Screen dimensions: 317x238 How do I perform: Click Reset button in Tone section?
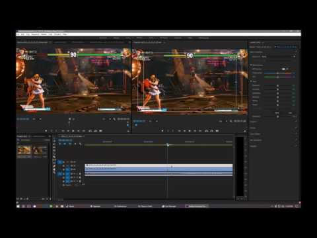click(277, 112)
